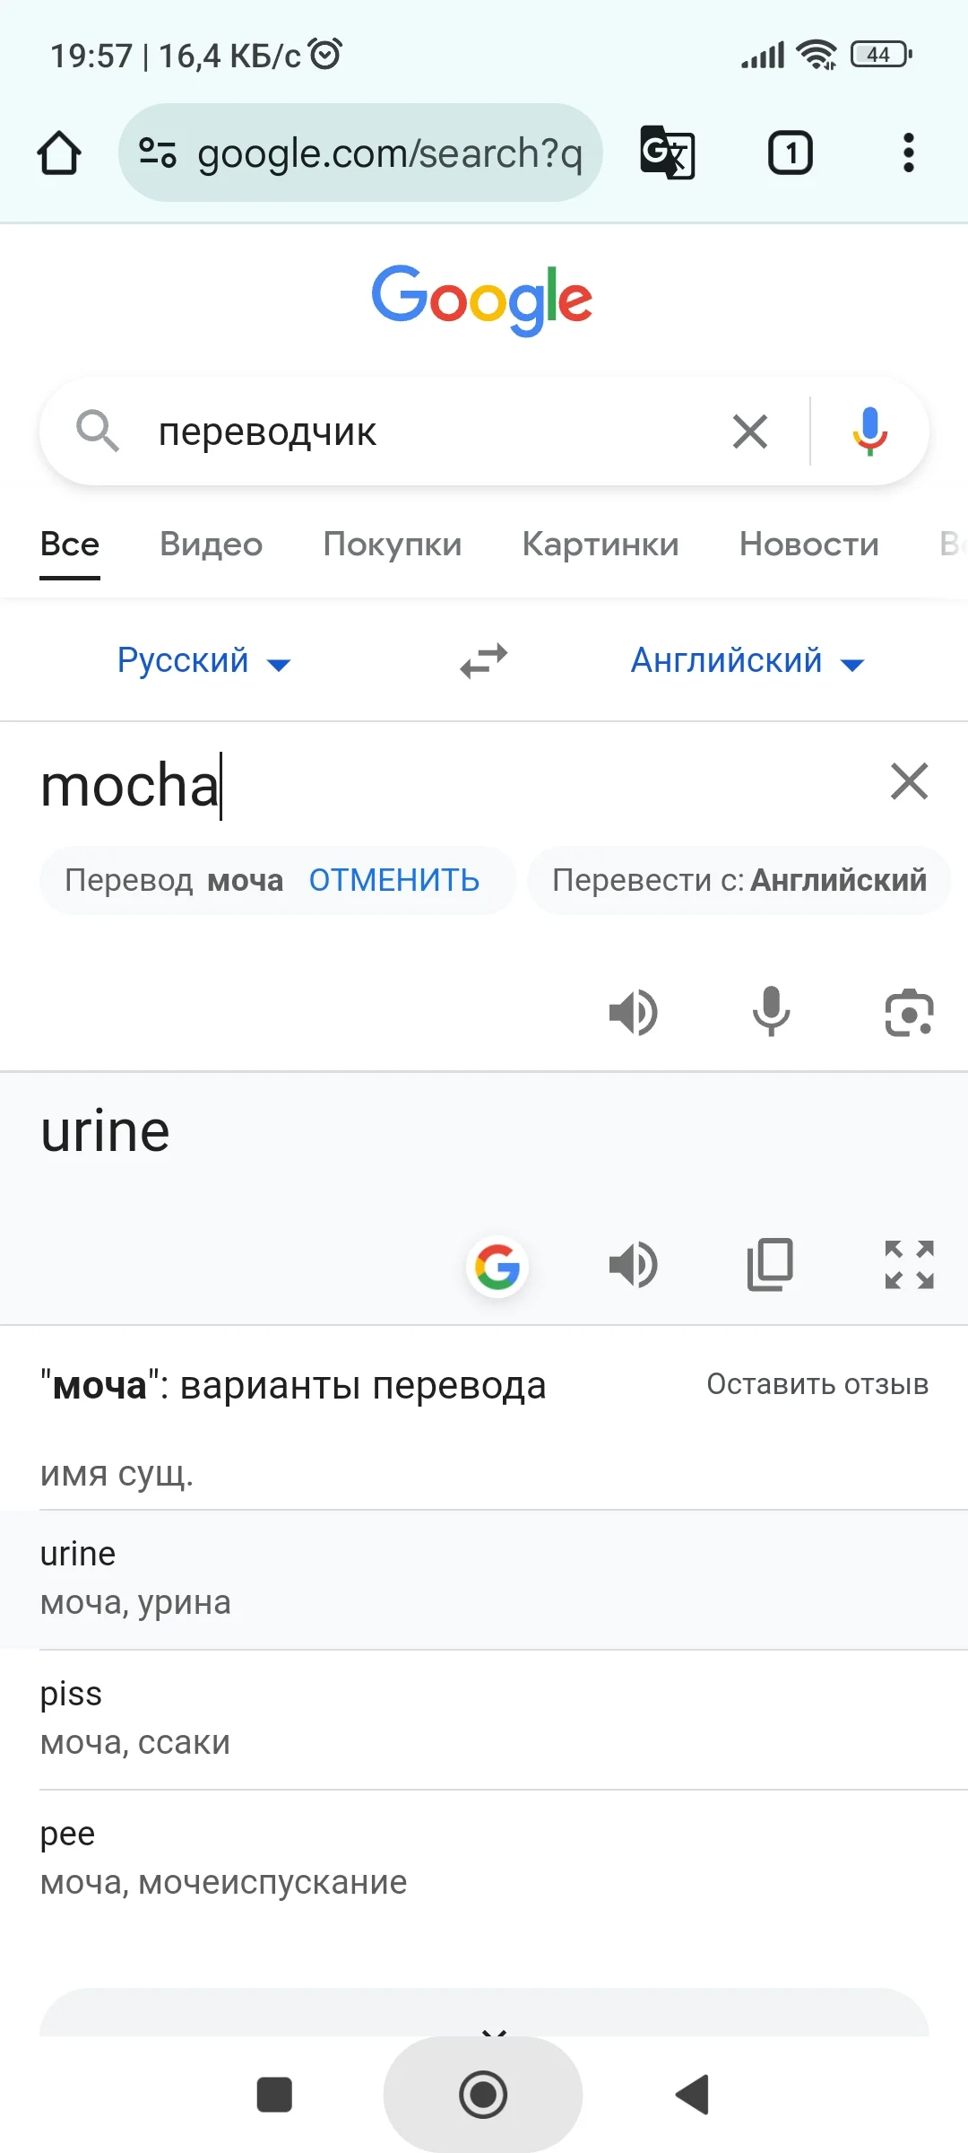Screen dimensions: 968x2153
Task: Clear the search query with X
Action: (750, 431)
